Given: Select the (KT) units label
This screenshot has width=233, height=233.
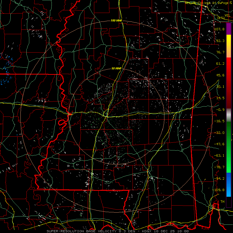Looking at the screenshot, I should pyautogui.click(x=221, y=18).
